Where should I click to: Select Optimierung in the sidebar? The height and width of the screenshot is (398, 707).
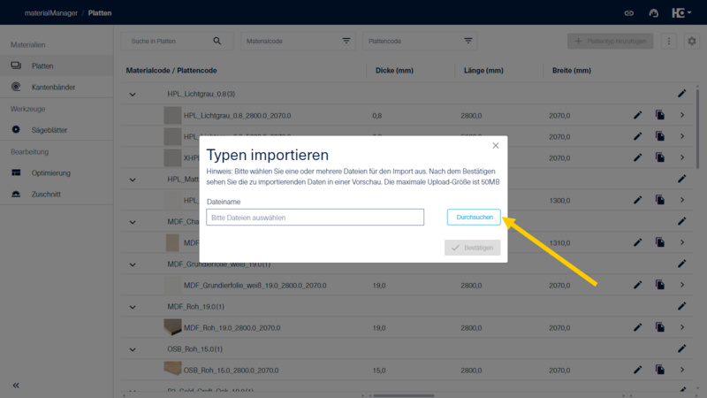(x=50, y=172)
